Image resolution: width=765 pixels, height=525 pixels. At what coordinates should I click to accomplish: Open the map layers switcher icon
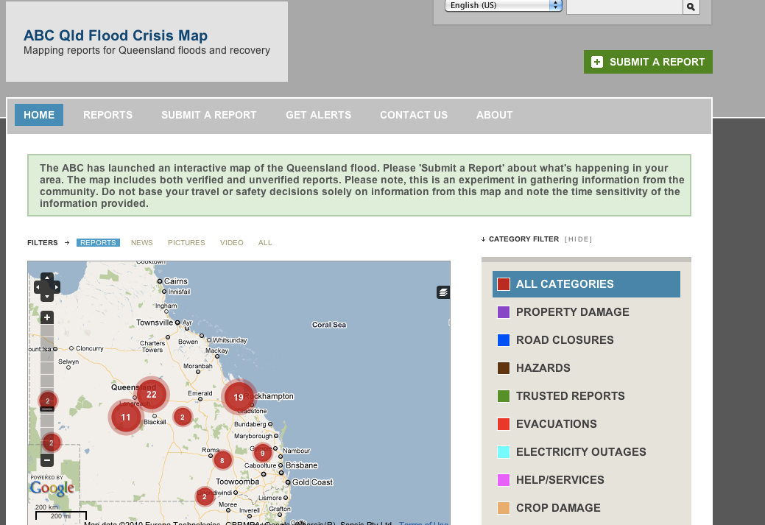(x=443, y=292)
